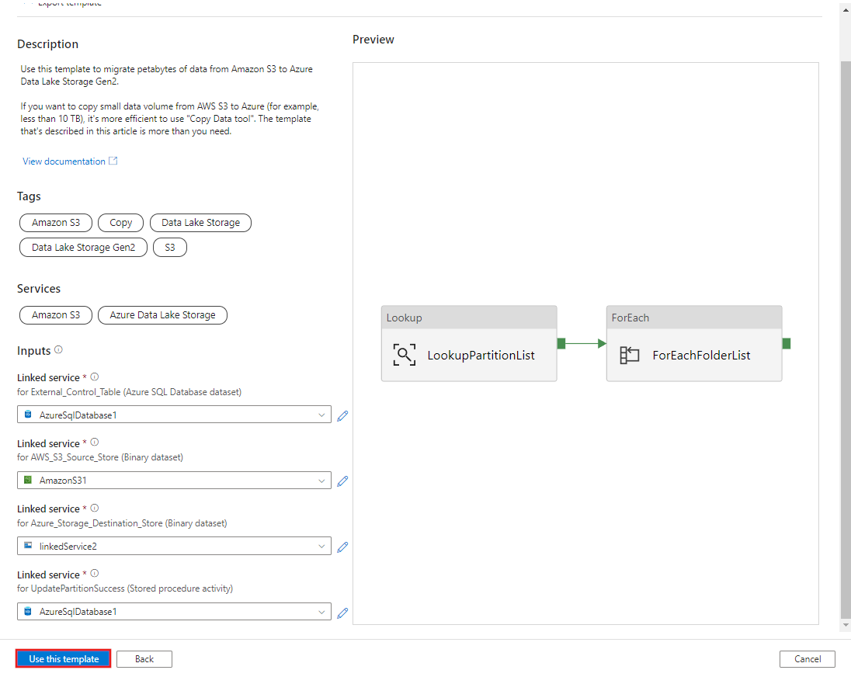Select the Amazon S3 tag

[55, 223]
